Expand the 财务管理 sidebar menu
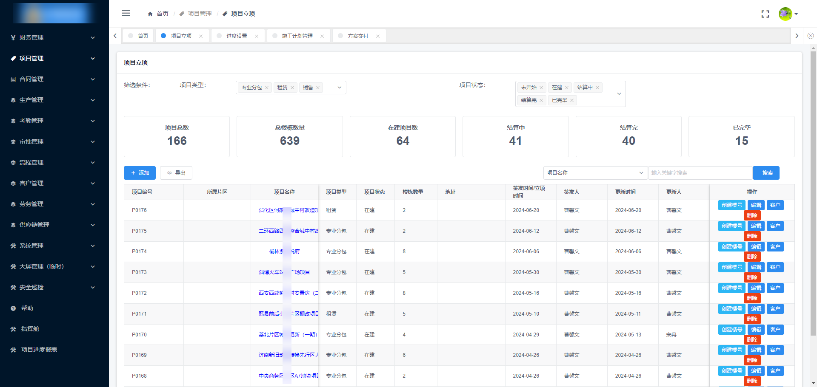817x387 pixels. tap(54, 37)
